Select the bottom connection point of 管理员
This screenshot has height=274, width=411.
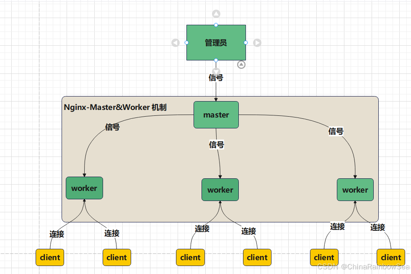(x=216, y=60)
